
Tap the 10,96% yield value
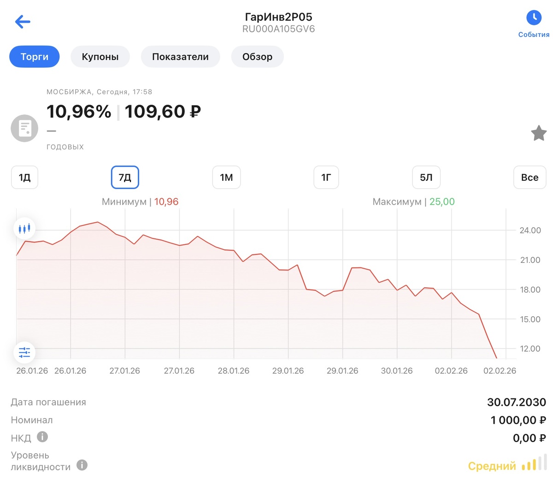coord(79,112)
